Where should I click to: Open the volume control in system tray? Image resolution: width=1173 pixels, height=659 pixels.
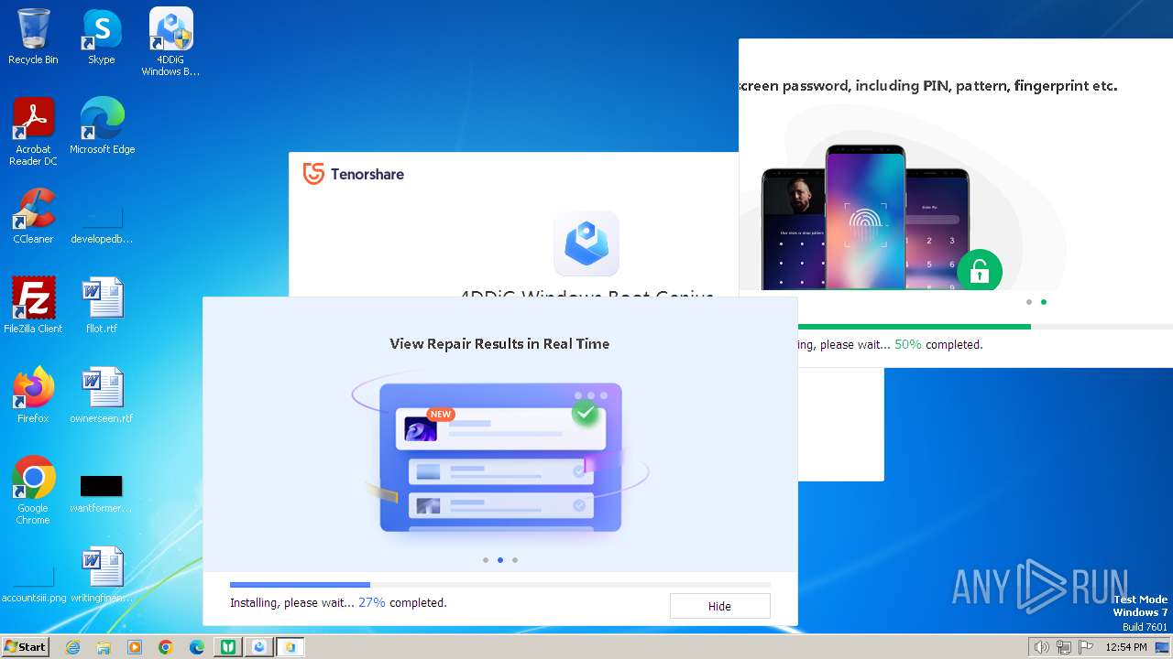[1041, 647]
